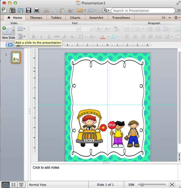Viewport: 181px width, 188px height.
Task: Fit slide to window icon
Action: pyautogui.click(x=172, y=185)
